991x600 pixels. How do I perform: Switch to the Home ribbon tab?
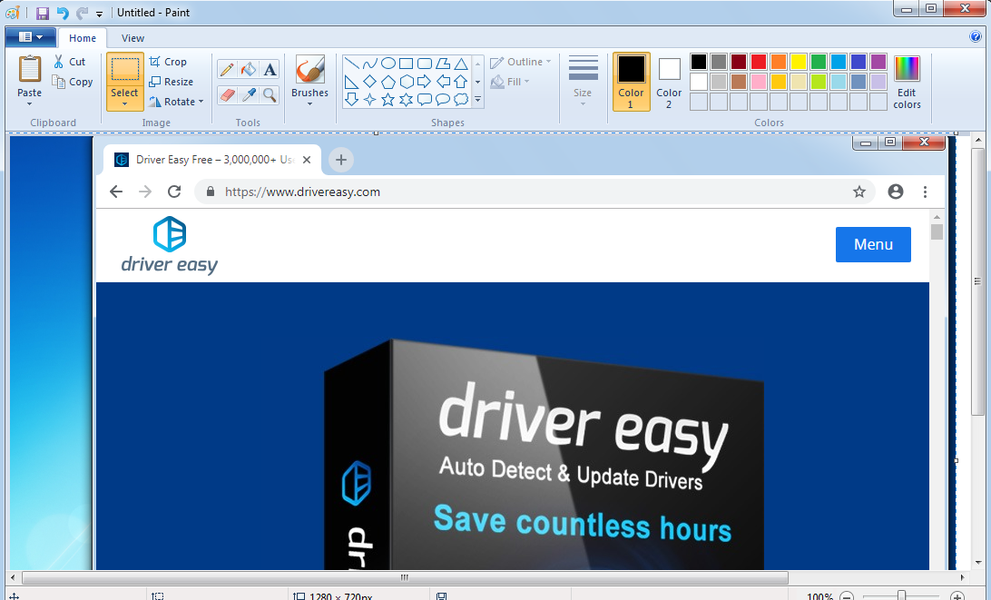tap(83, 38)
